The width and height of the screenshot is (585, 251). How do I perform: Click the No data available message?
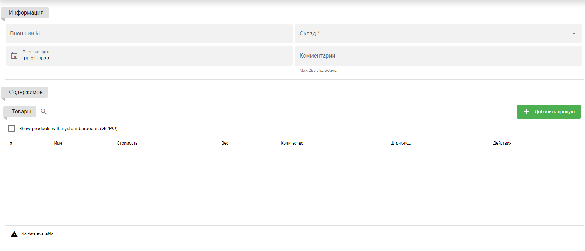[x=37, y=234]
